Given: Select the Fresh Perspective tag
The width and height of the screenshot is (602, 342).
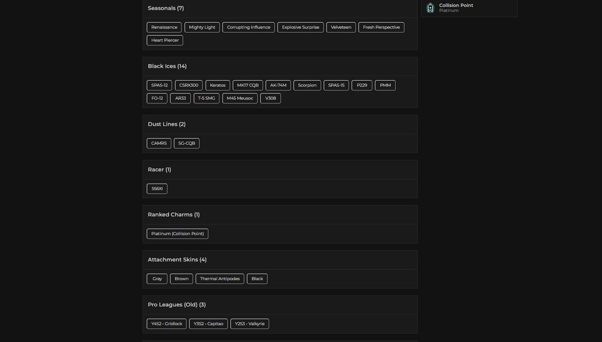Looking at the screenshot, I should (x=381, y=27).
